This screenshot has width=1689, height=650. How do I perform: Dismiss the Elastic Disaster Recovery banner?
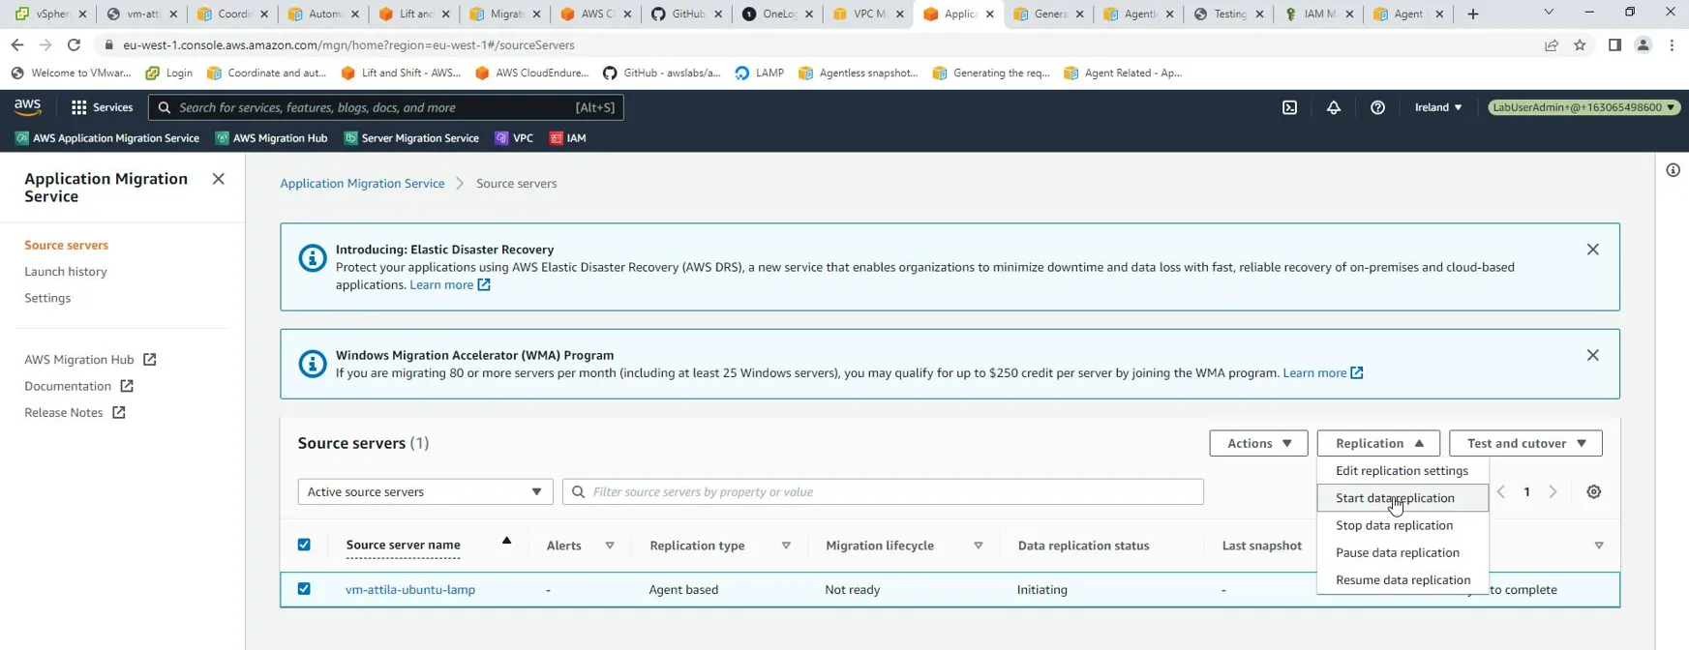tap(1593, 250)
